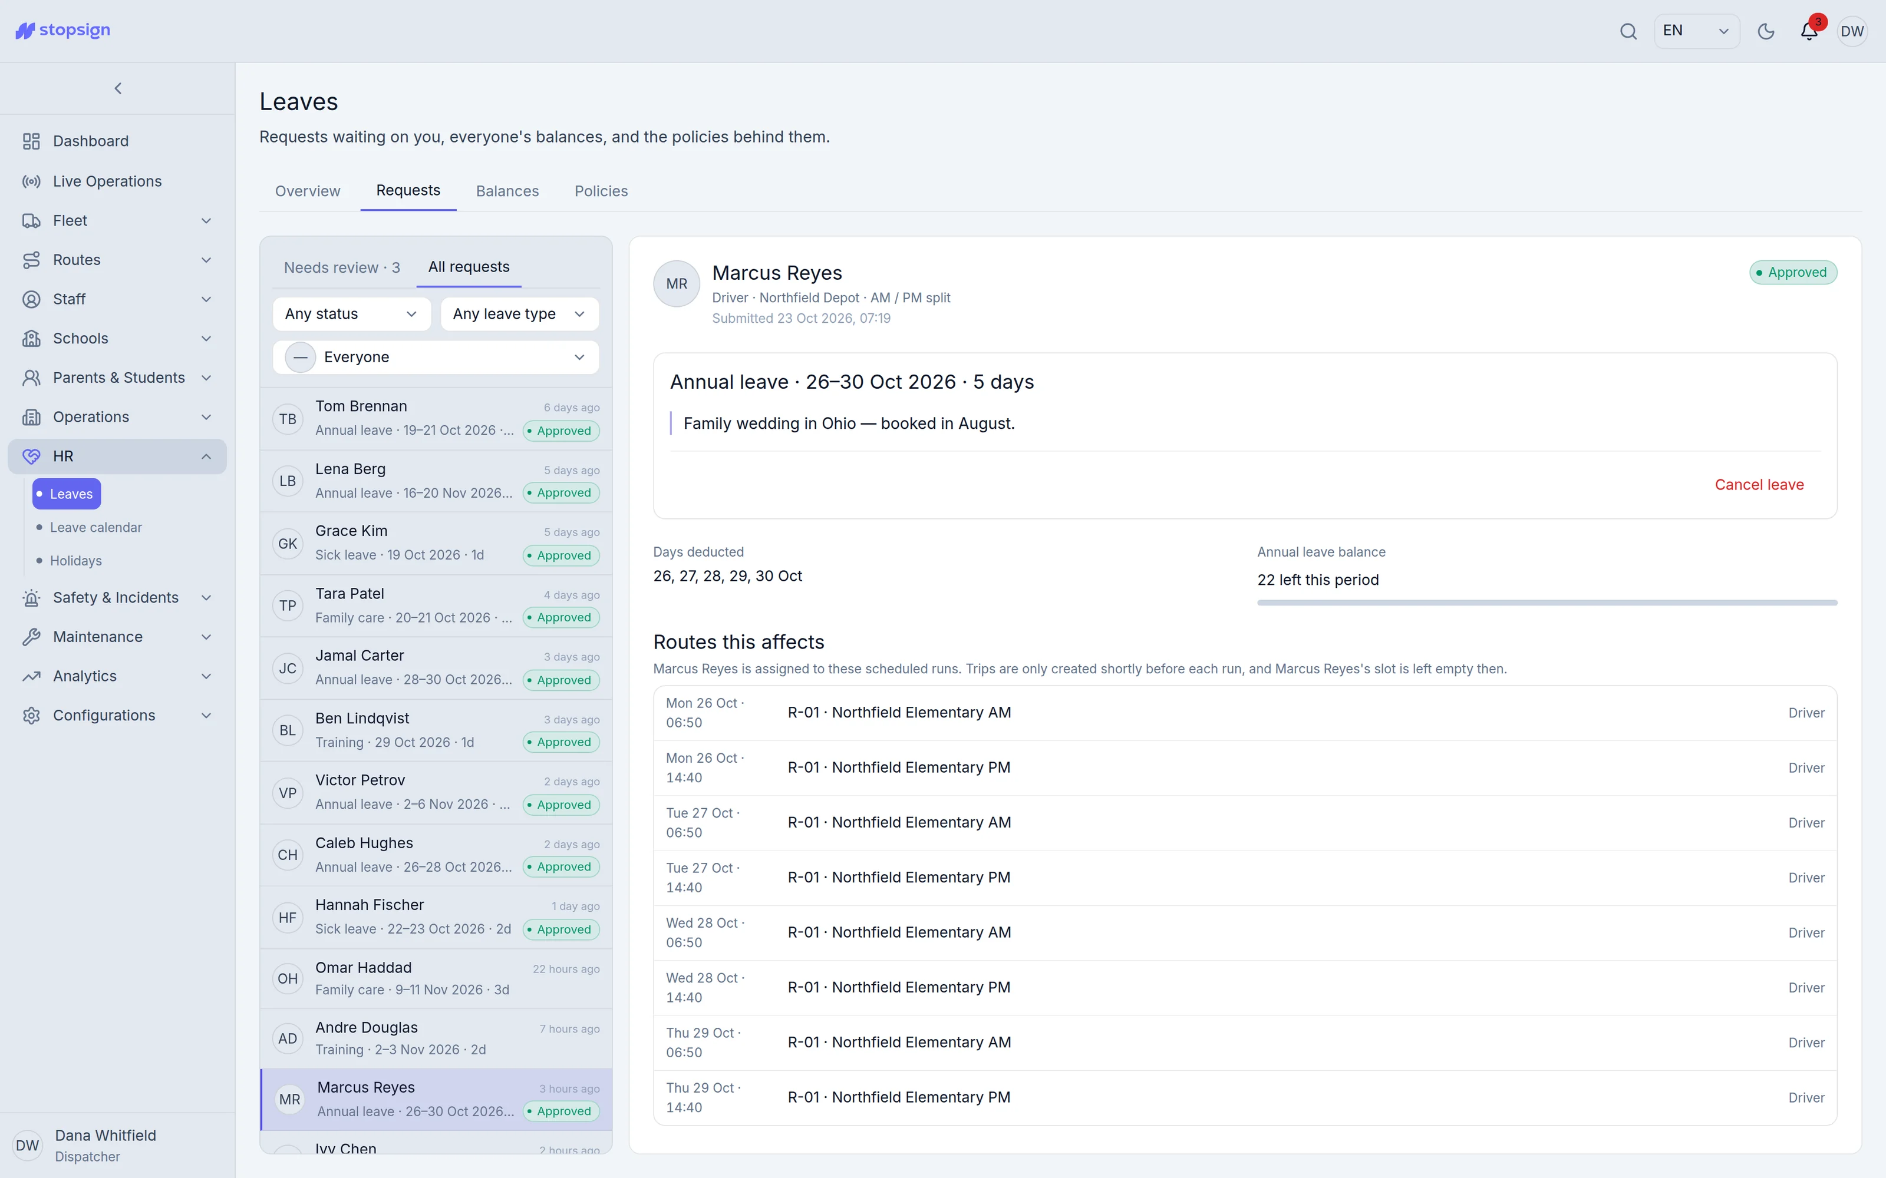Click the Maintenance wrench icon
The height and width of the screenshot is (1178, 1886).
coord(31,637)
